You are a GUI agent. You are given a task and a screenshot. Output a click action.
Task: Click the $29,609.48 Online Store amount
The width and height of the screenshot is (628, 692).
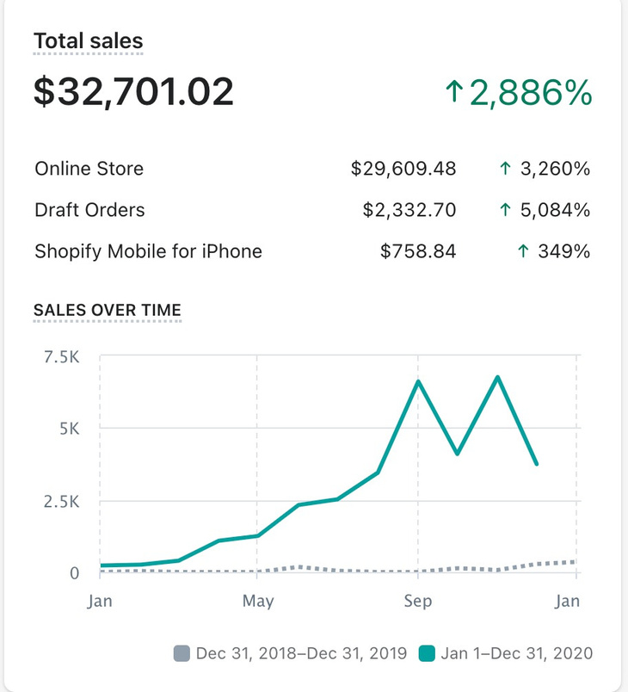pos(403,169)
